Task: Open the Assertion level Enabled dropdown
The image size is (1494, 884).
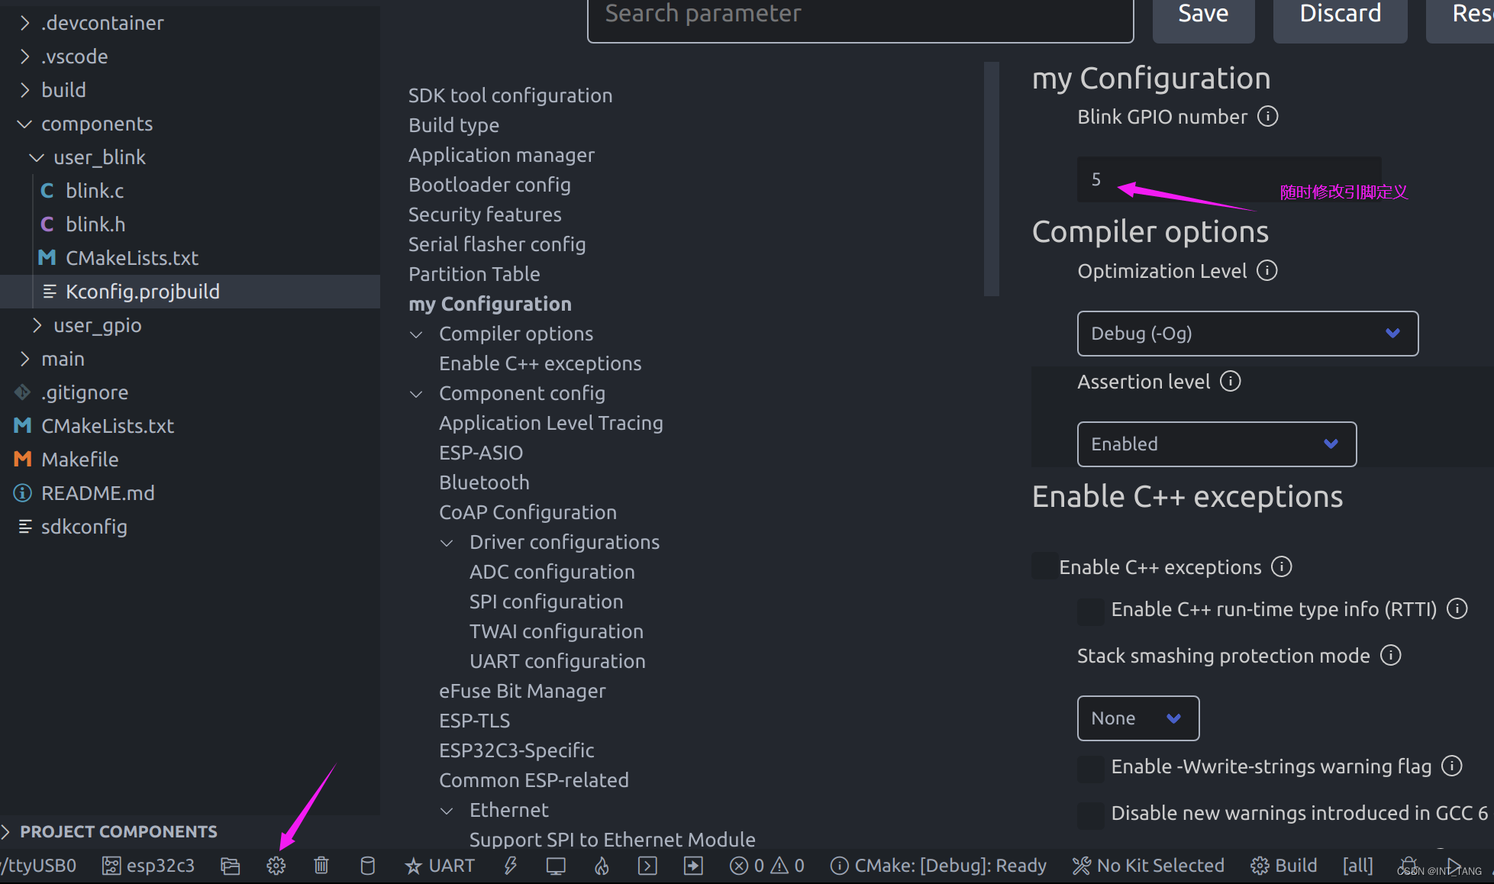Action: click(1217, 444)
